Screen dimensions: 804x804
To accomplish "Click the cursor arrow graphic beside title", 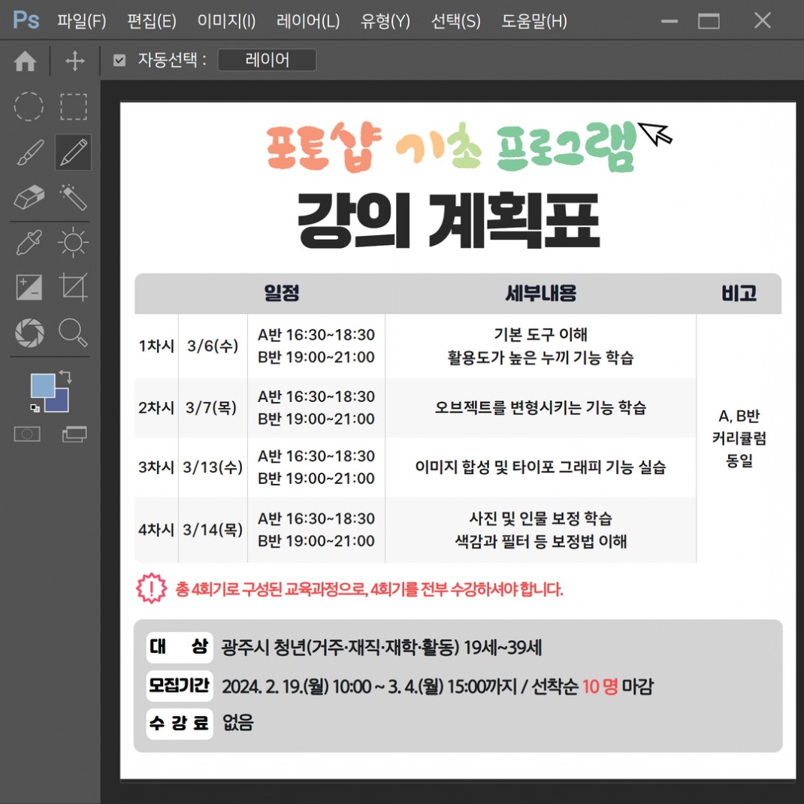I will (x=654, y=133).
